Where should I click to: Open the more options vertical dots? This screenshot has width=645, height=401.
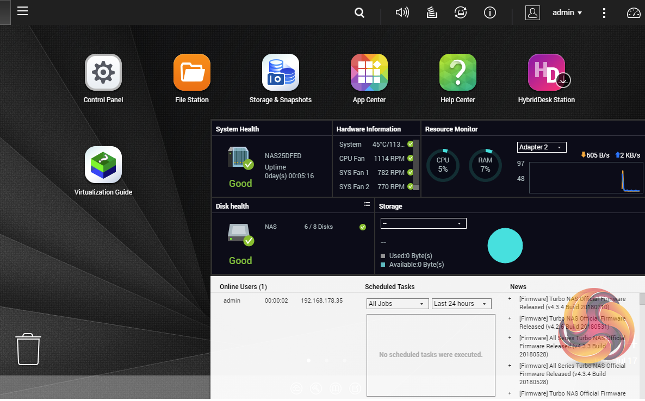[x=604, y=12]
